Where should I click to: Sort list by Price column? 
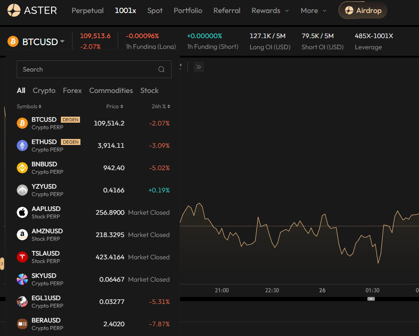[x=114, y=106]
